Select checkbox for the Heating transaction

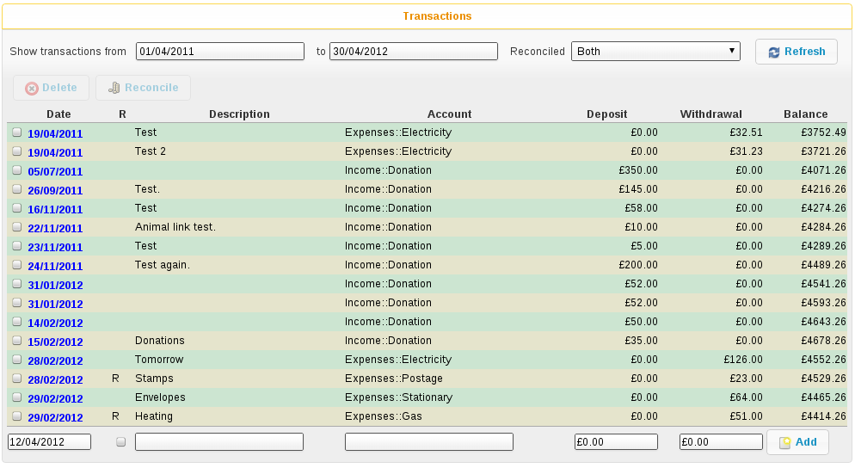pyautogui.click(x=17, y=416)
